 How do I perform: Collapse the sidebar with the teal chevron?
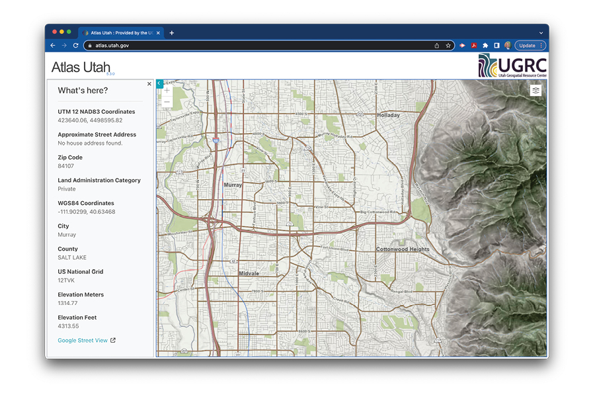[159, 83]
